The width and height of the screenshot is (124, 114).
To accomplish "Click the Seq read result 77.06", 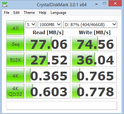I will click(48, 43).
